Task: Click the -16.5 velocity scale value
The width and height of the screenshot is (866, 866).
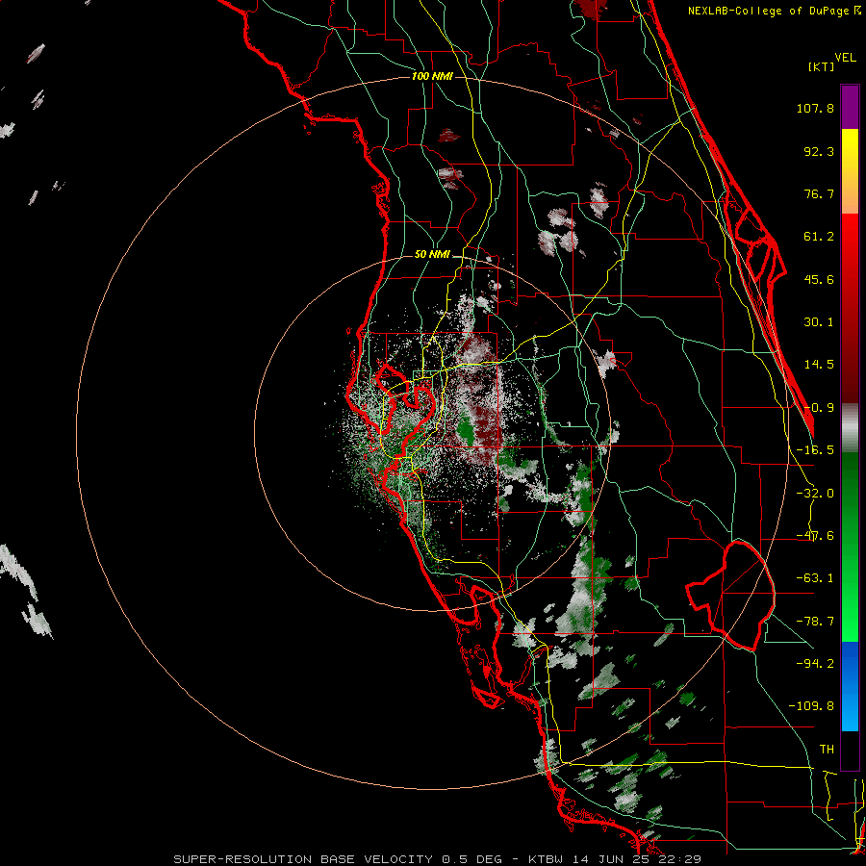Action: point(815,450)
